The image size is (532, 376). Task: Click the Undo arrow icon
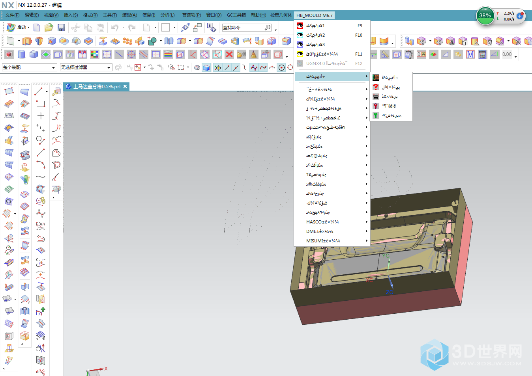point(115,27)
